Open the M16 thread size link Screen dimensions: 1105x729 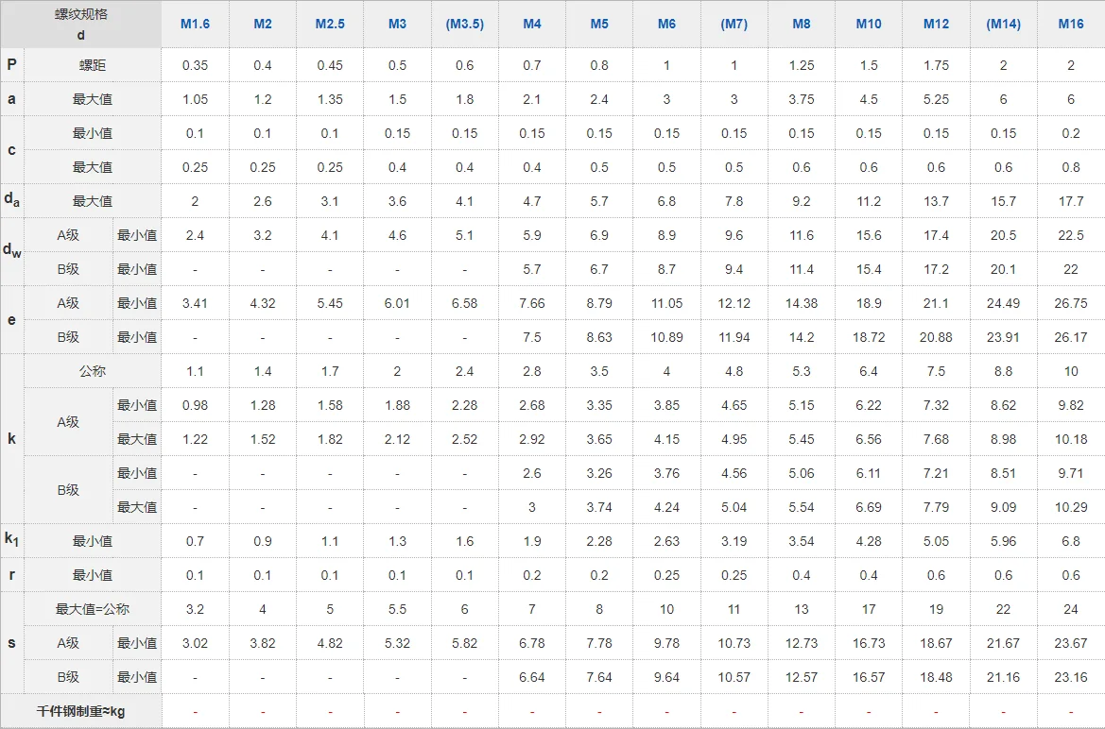1071,24
